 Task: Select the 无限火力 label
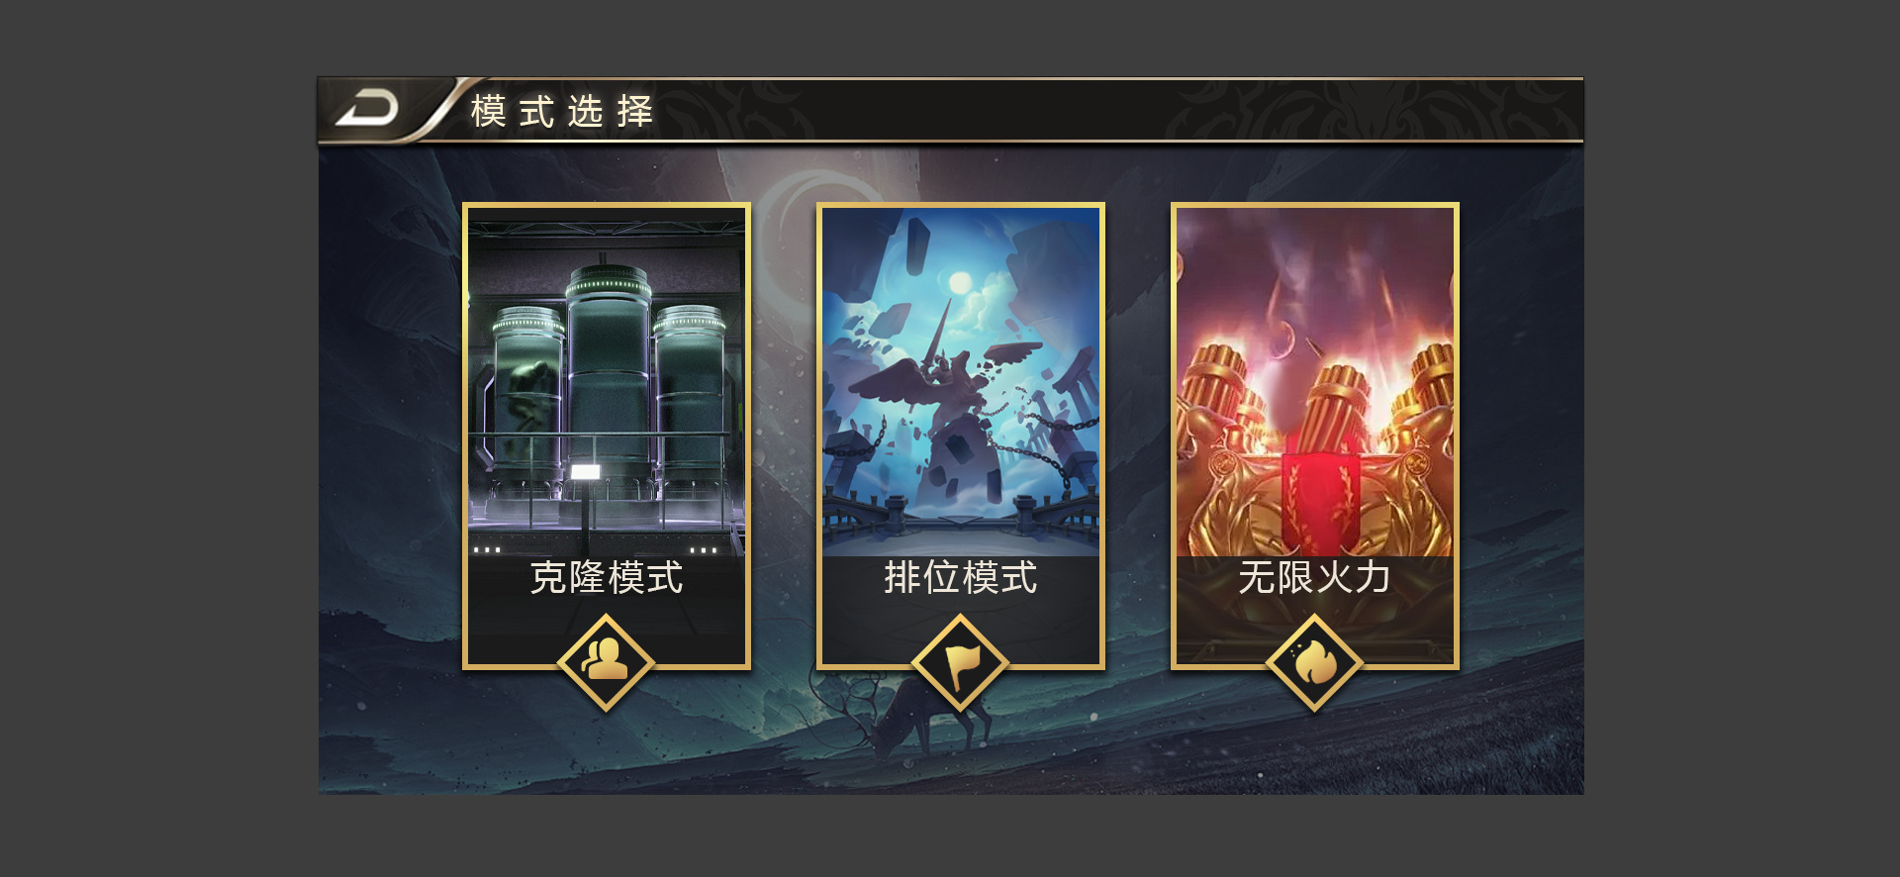(x=1315, y=578)
